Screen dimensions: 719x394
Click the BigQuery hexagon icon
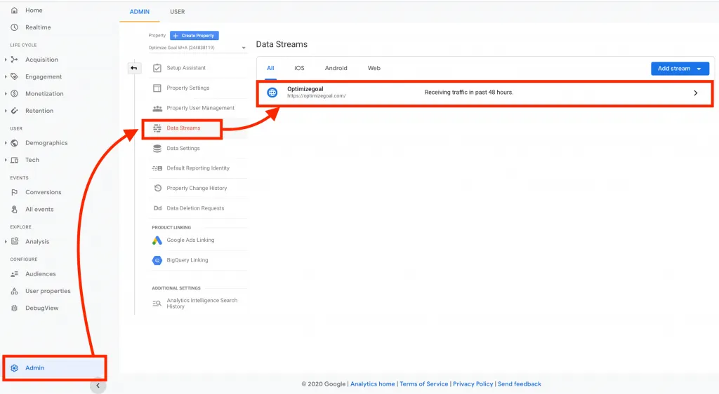tap(157, 260)
